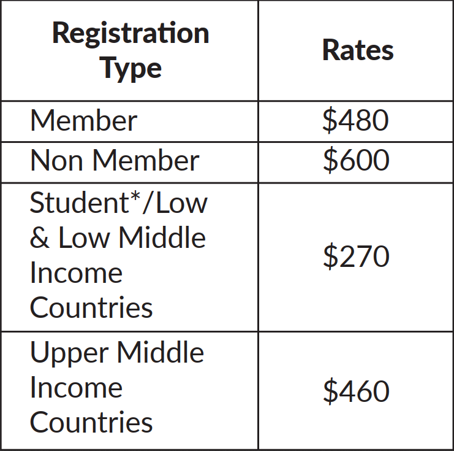454x451 pixels.
Task: Click 'Countries' in the Upper Middle row
Action: pos(91,422)
